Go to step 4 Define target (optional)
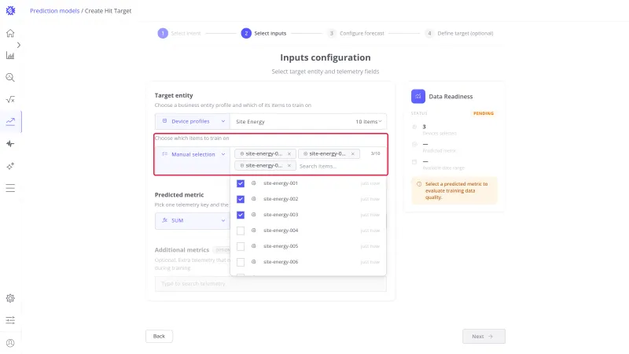 pos(459,33)
